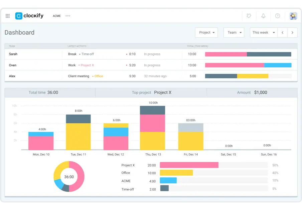
Task: Click the Project X pink breakdown bar
Action: (189, 165)
